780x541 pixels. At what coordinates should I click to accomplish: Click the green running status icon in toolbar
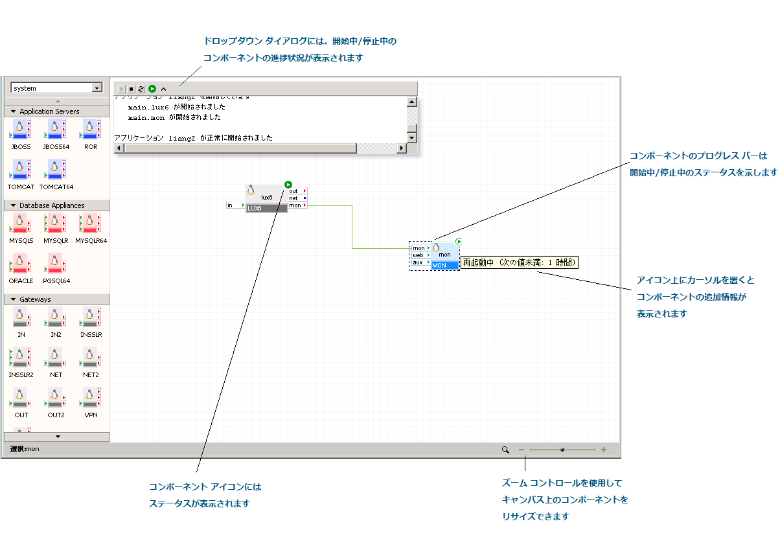[152, 89]
